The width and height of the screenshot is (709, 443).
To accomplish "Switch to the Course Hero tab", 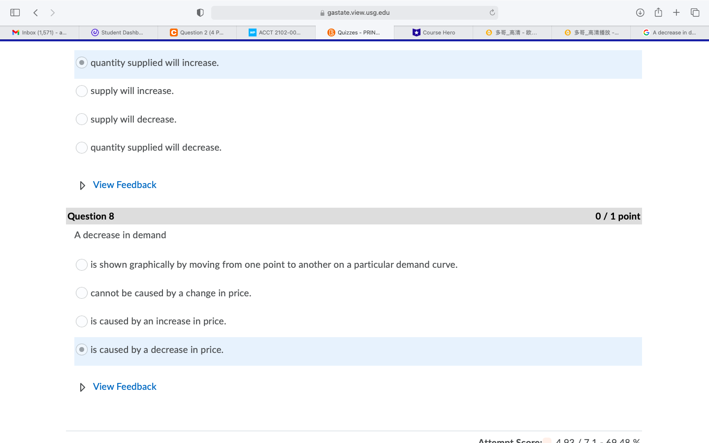I will pyautogui.click(x=433, y=32).
